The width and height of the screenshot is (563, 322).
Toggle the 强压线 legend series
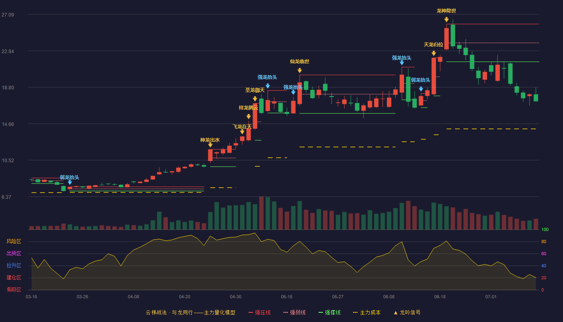[259, 312]
